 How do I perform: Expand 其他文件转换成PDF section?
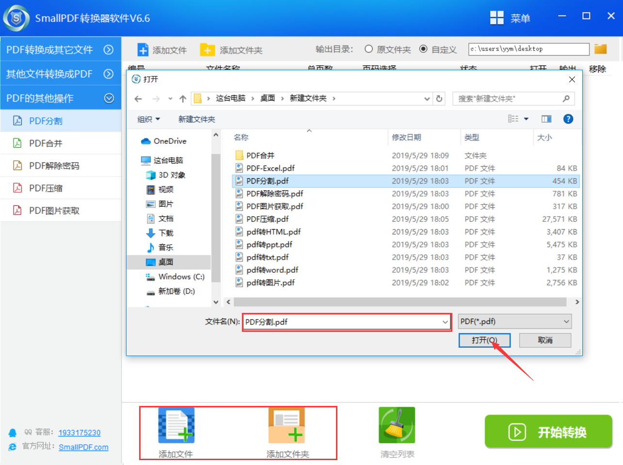click(109, 74)
